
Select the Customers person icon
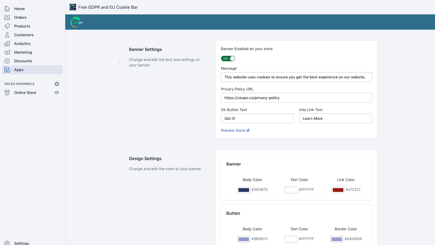click(7, 35)
